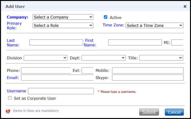Focus the First Name field

135,42
